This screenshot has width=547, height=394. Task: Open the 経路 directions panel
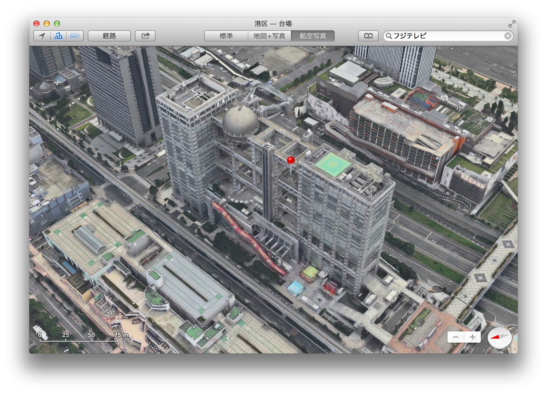tap(109, 36)
